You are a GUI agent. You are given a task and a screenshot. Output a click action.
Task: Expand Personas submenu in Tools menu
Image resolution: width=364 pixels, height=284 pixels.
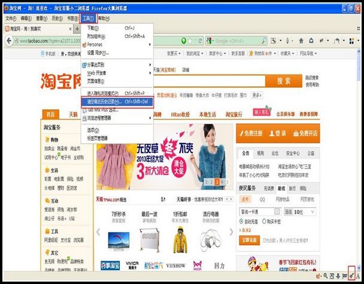150,44
